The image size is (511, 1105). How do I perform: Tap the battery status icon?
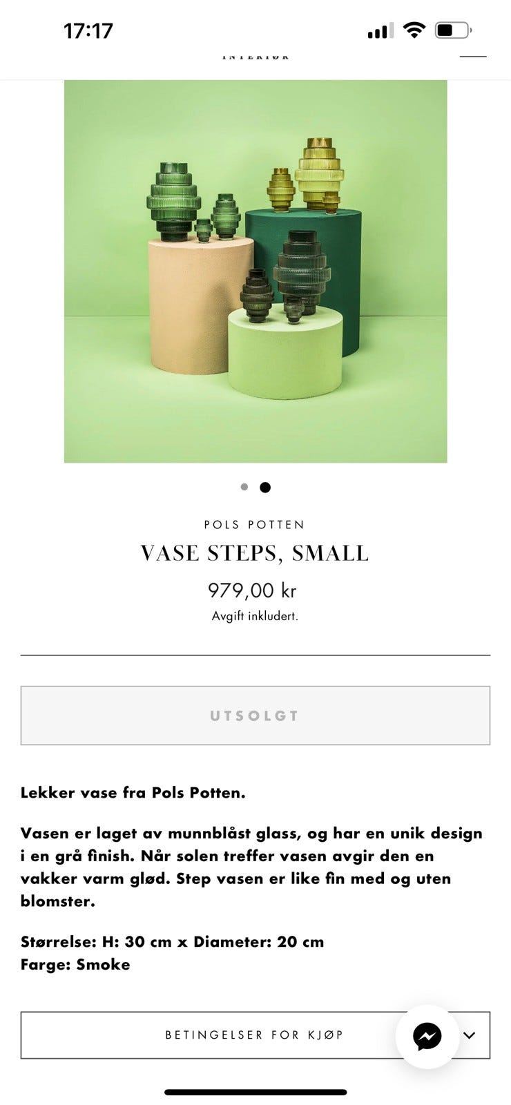click(453, 30)
